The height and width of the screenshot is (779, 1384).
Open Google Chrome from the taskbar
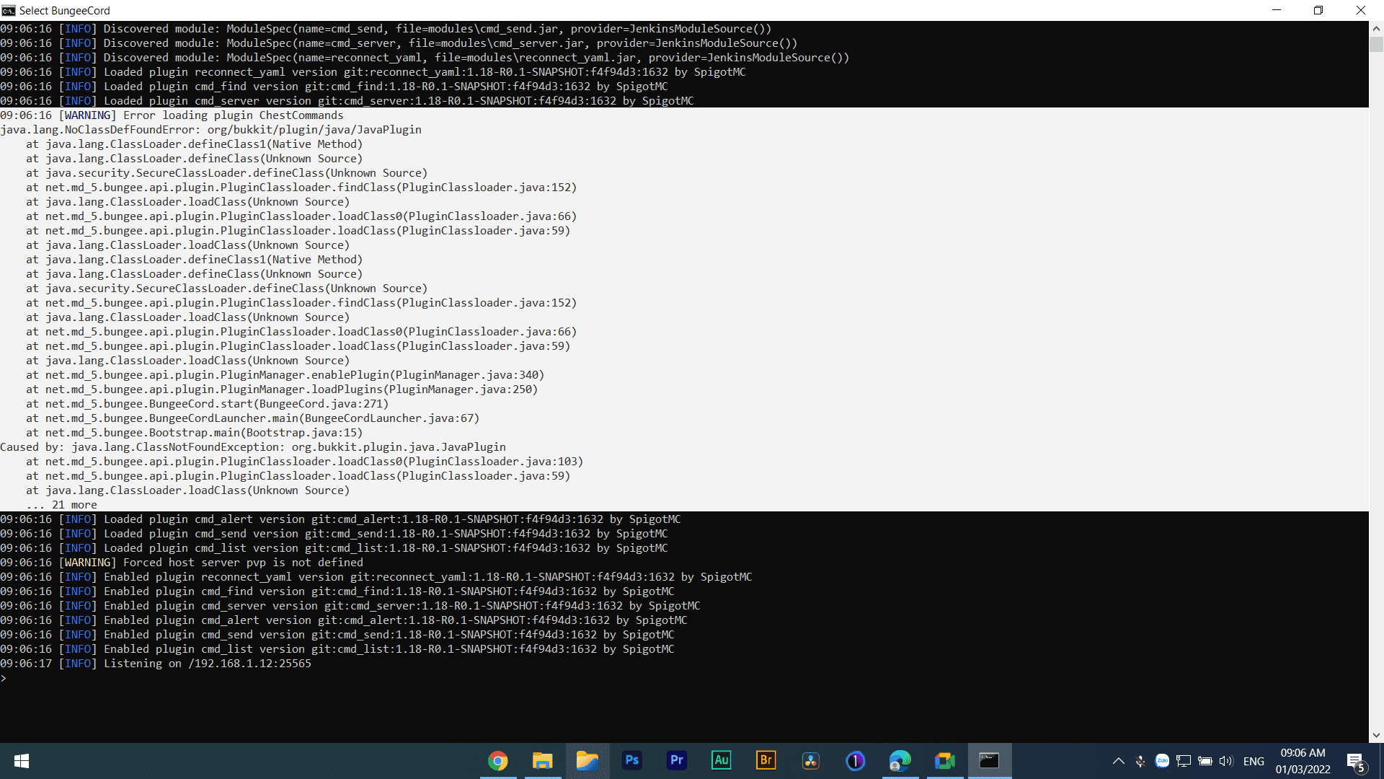coord(498,761)
